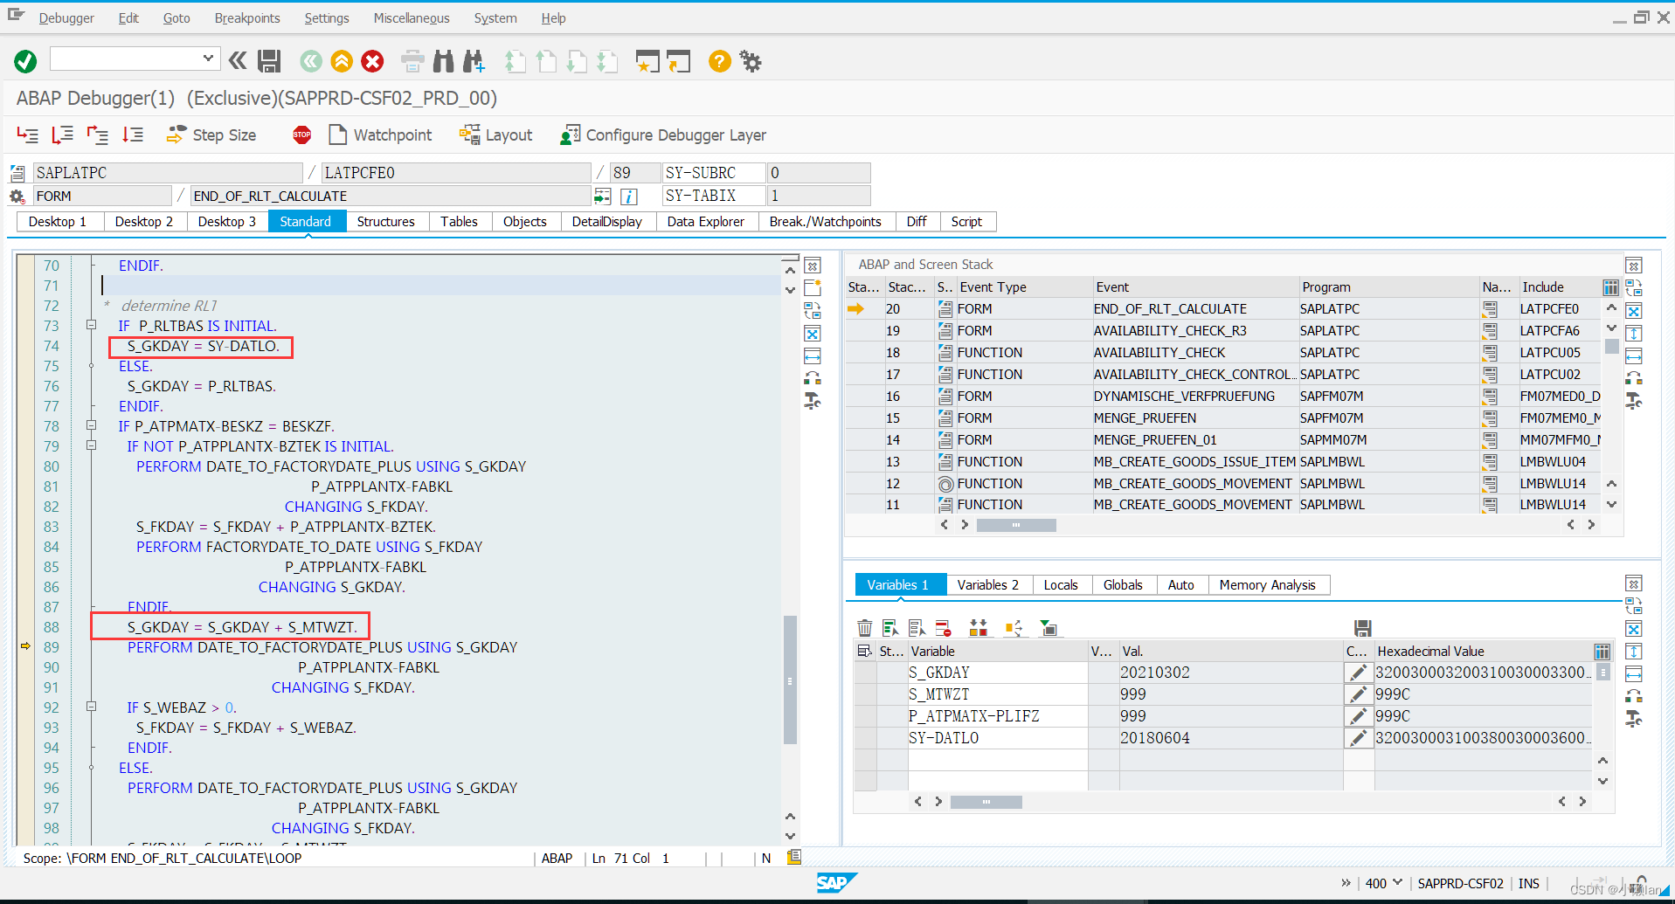Click the Continue debugger icon
This screenshot has width=1675, height=904.
click(132, 135)
